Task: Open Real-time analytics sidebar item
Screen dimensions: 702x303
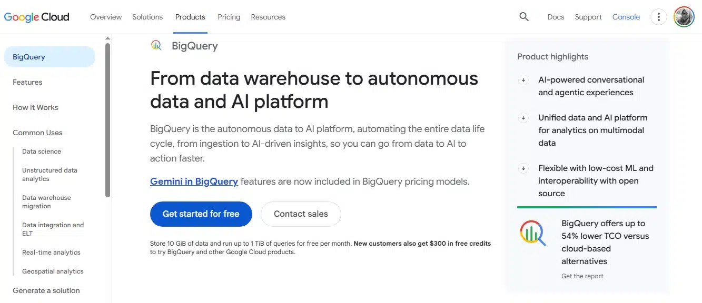Action: point(51,252)
